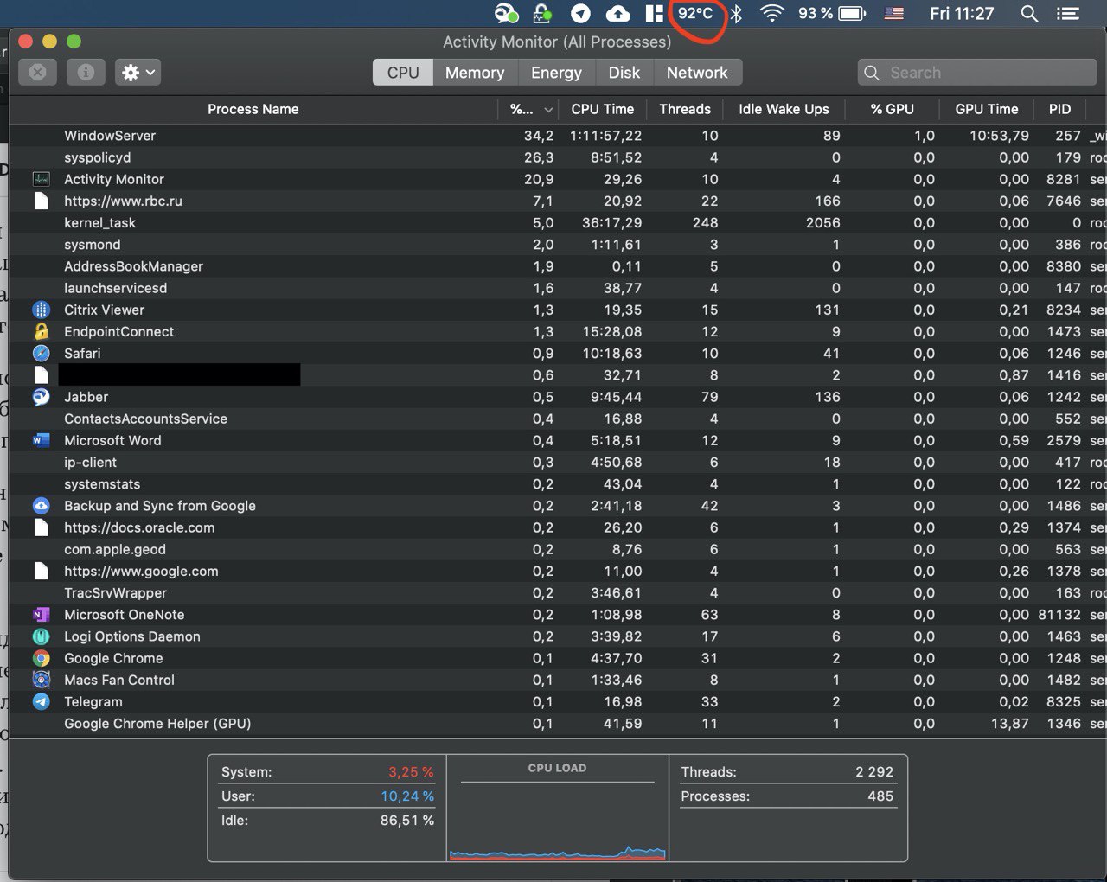
Task: Sort by PID column header
Action: pyautogui.click(x=1059, y=109)
